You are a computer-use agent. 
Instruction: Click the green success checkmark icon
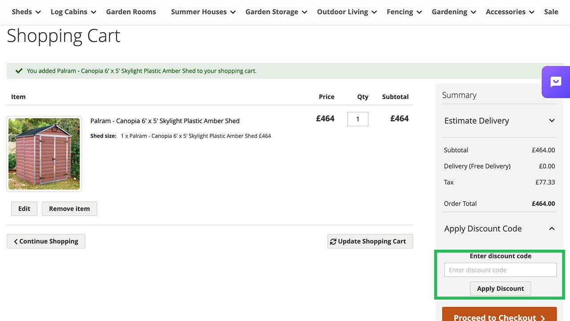[x=19, y=71]
